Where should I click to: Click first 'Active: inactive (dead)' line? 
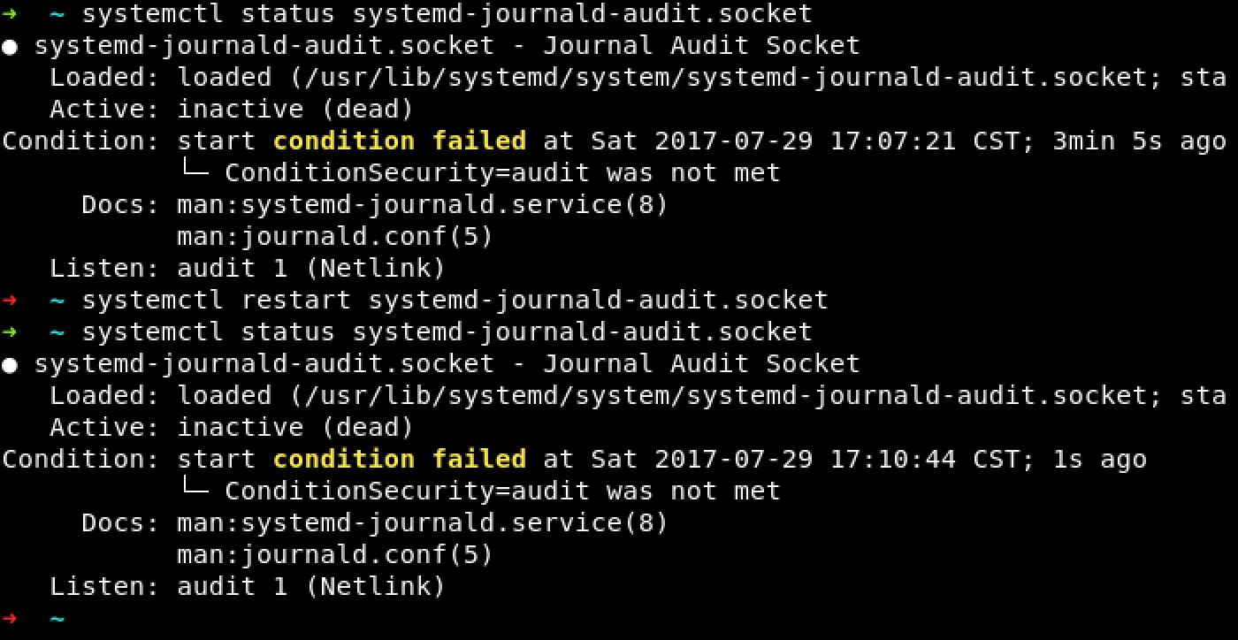tap(232, 110)
